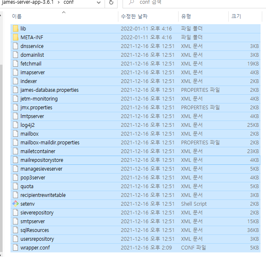Click the lib folder icon

tap(15, 29)
